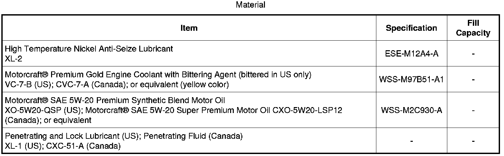
Task: Click the WSS-M2C930-A specification cell
Action: pyautogui.click(x=411, y=110)
